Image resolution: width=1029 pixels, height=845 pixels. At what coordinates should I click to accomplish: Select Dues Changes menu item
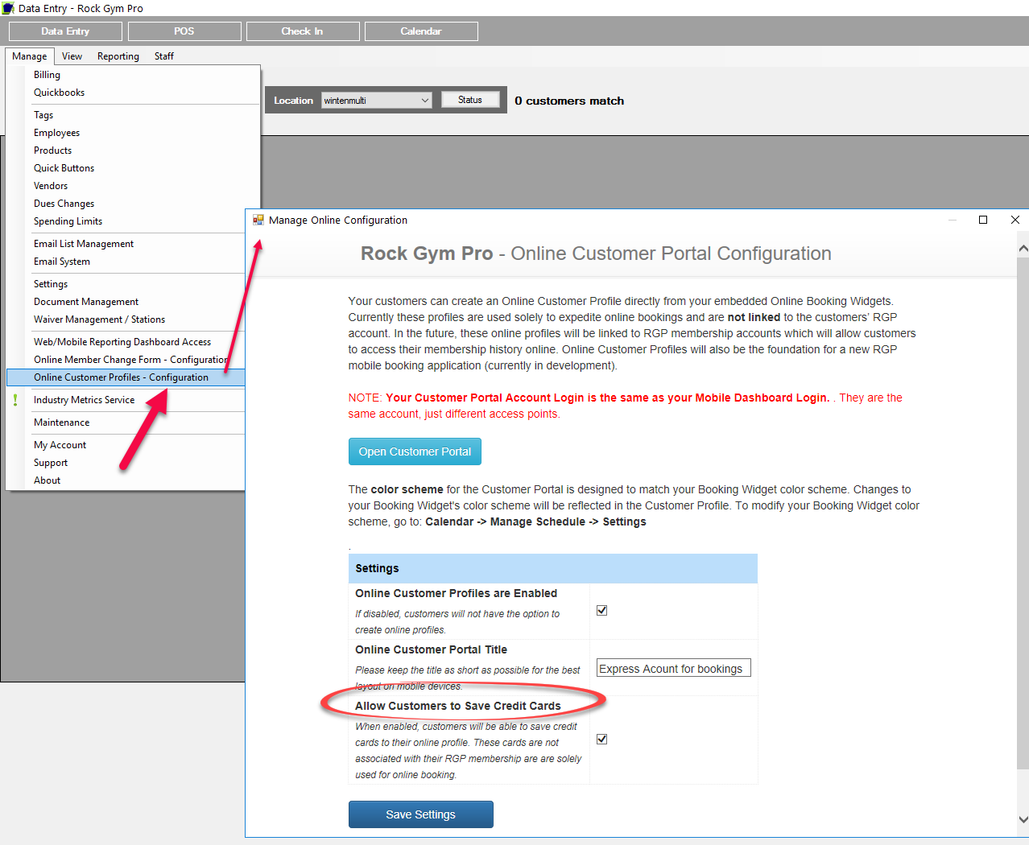[133, 204]
